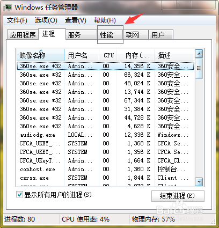Viewport: 219px width, 228px height.
Task: Sort by 内存 column header
Action: coord(135,55)
